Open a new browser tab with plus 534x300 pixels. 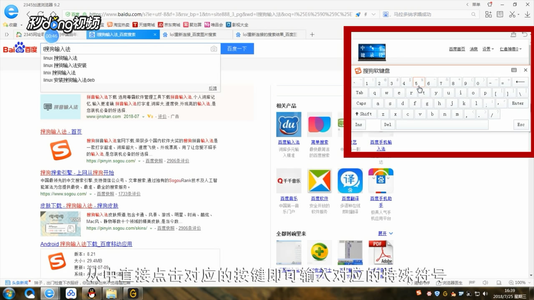[312, 35]
